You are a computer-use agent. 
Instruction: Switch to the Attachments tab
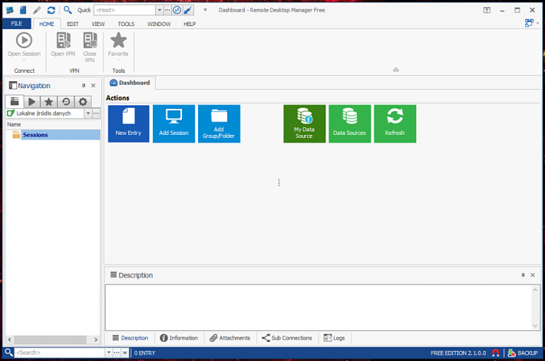point(230,338)
